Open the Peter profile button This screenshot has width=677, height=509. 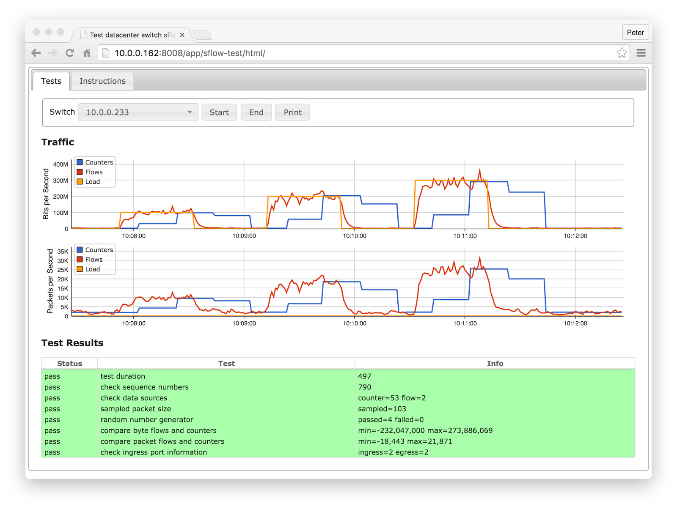[635, 33]
